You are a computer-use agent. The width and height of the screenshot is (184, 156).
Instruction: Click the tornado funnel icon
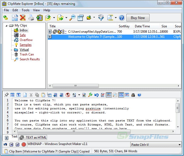[101, 18]
